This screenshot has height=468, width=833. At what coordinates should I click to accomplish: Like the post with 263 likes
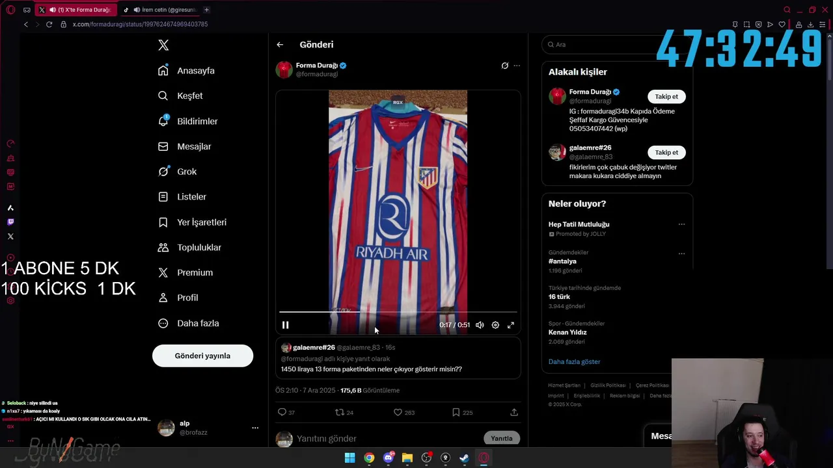tap(404, 412)
